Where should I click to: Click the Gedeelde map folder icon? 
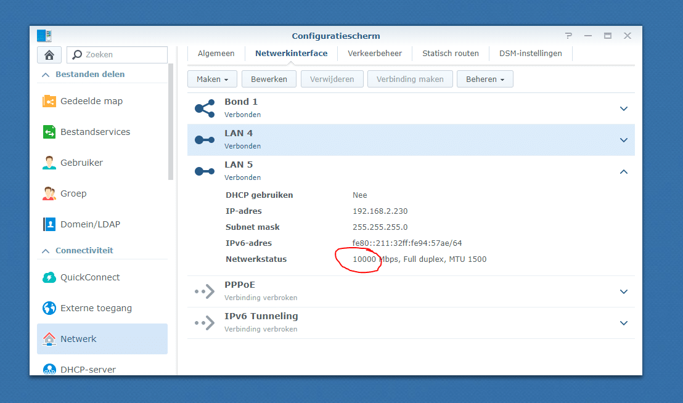(x=49, y=101)
